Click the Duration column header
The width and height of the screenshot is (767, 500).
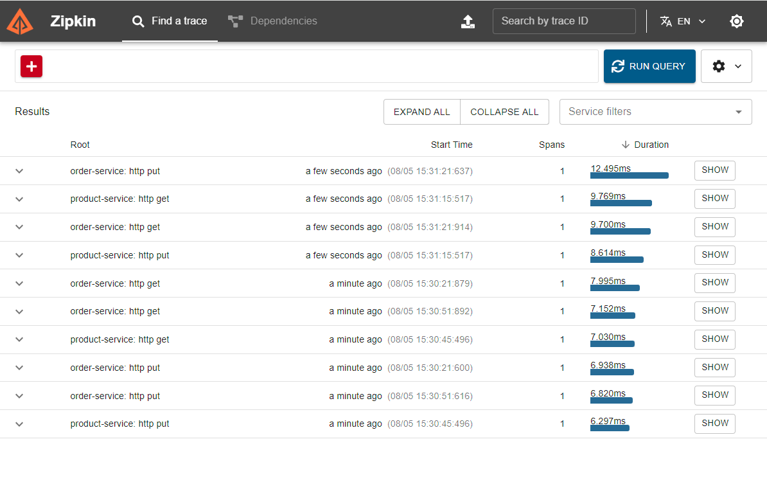point(651,145)
